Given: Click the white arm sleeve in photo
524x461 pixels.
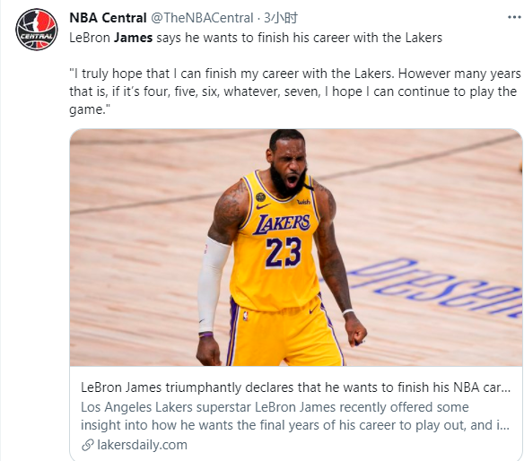Looking at the screenshot, I should 213,285.
